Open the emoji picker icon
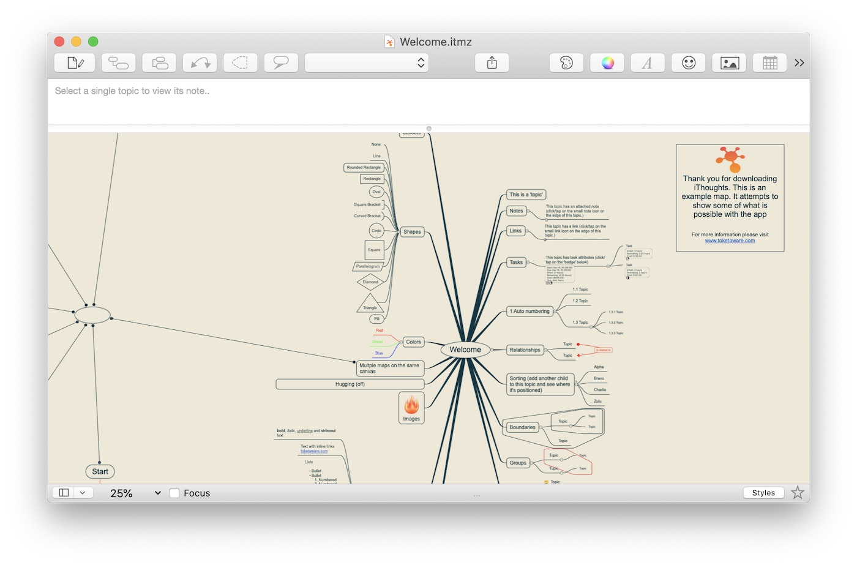857x565 pixels. [x=688, y=62]
